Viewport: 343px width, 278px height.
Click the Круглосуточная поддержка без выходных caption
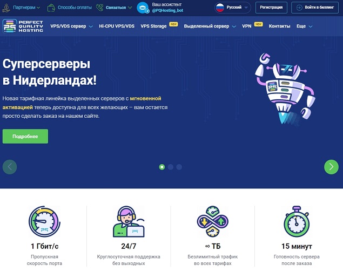click(x=129, y=260)
